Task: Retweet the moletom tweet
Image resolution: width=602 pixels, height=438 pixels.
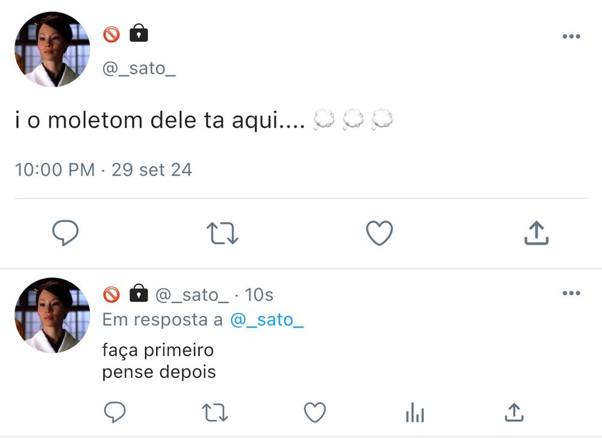Action: [x=223, y=233]
